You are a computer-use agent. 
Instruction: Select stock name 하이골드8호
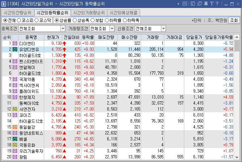click(x=30, y=55)
